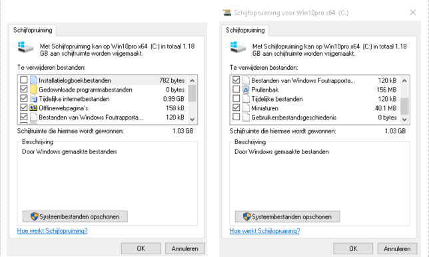The width and height of the screenshot is (429, 257).
Task: Click the right list's up scroll arrow
Action: coord(404,80)
